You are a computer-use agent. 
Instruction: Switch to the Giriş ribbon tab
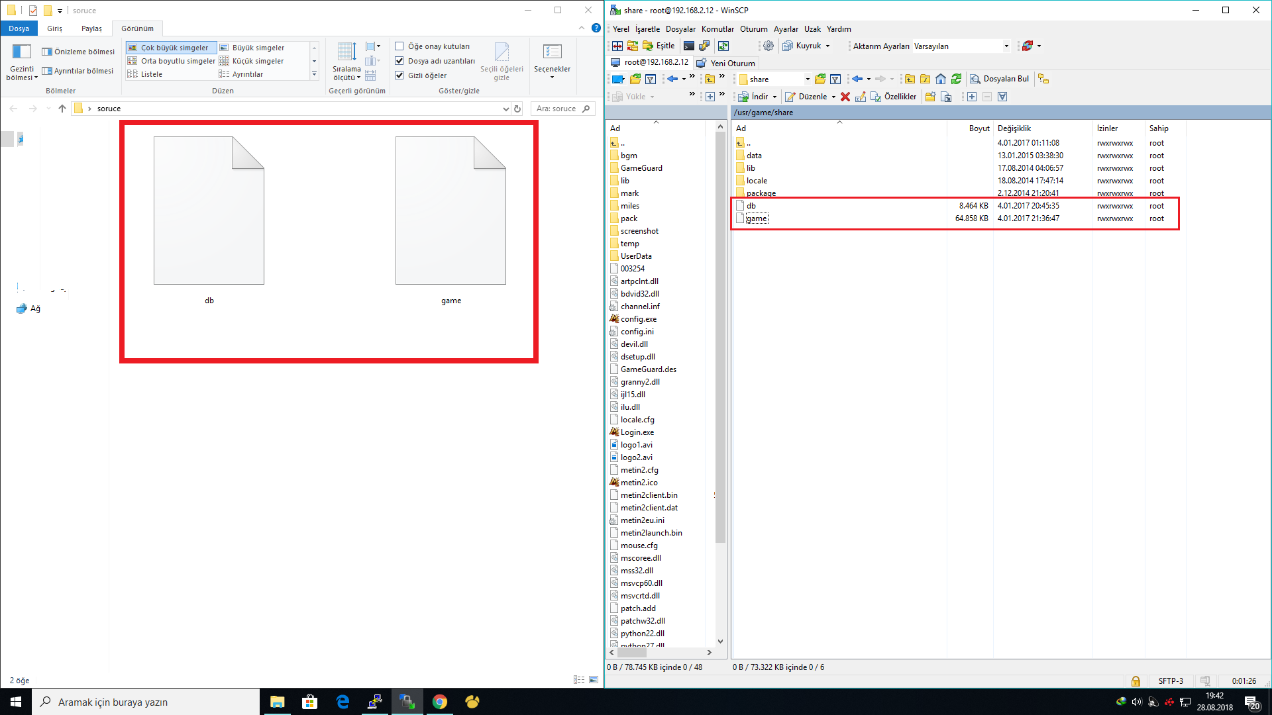tap(55, 28)
